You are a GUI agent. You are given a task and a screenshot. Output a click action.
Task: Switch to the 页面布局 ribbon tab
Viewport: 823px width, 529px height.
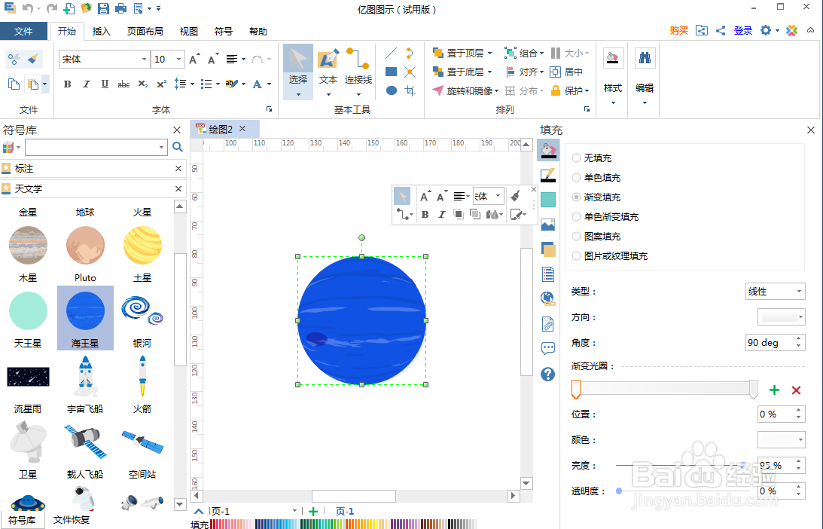(145, 32)
